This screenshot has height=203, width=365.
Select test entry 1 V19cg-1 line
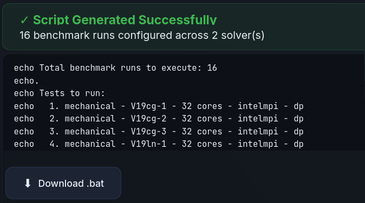[159, 106]
